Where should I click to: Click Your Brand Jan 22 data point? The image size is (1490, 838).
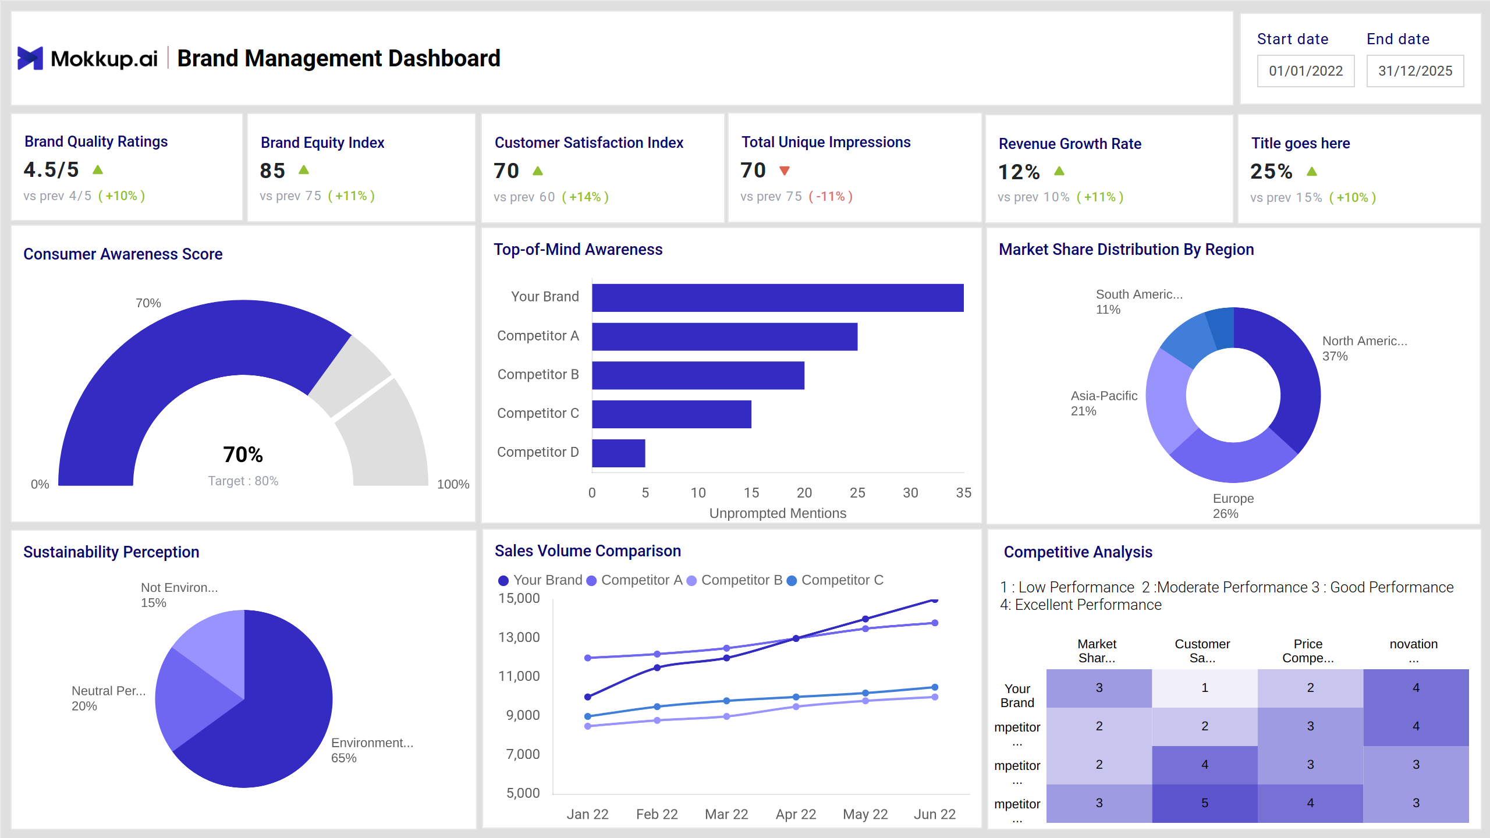[588, 697]
